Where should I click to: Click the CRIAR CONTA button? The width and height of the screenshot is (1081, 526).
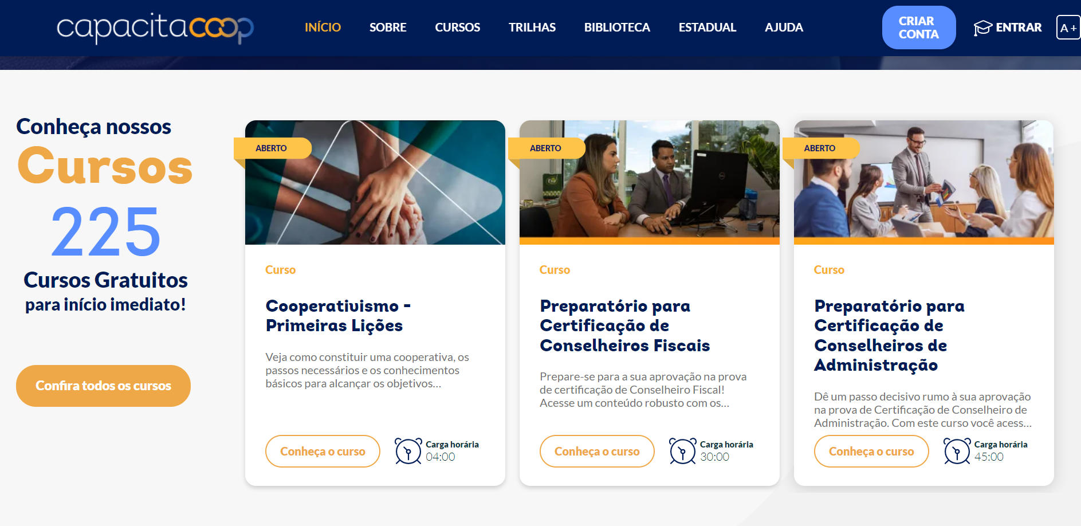point(919,28)
